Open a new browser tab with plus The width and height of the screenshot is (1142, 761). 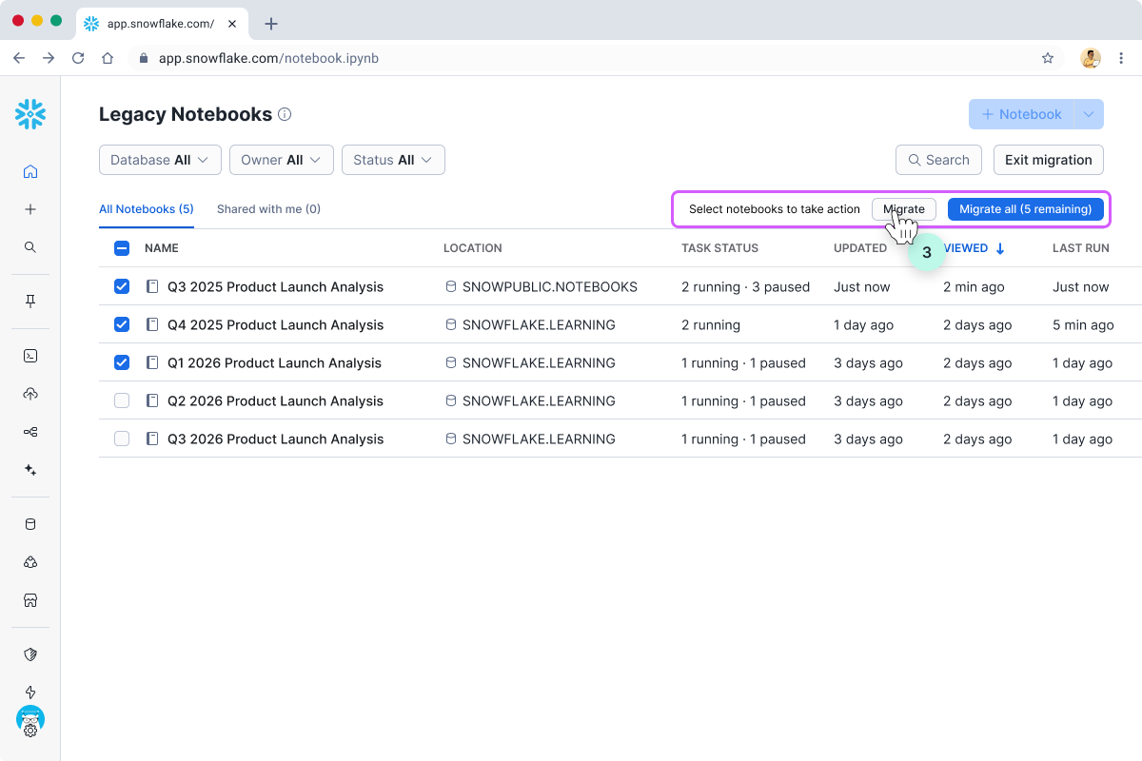point(271,24)
